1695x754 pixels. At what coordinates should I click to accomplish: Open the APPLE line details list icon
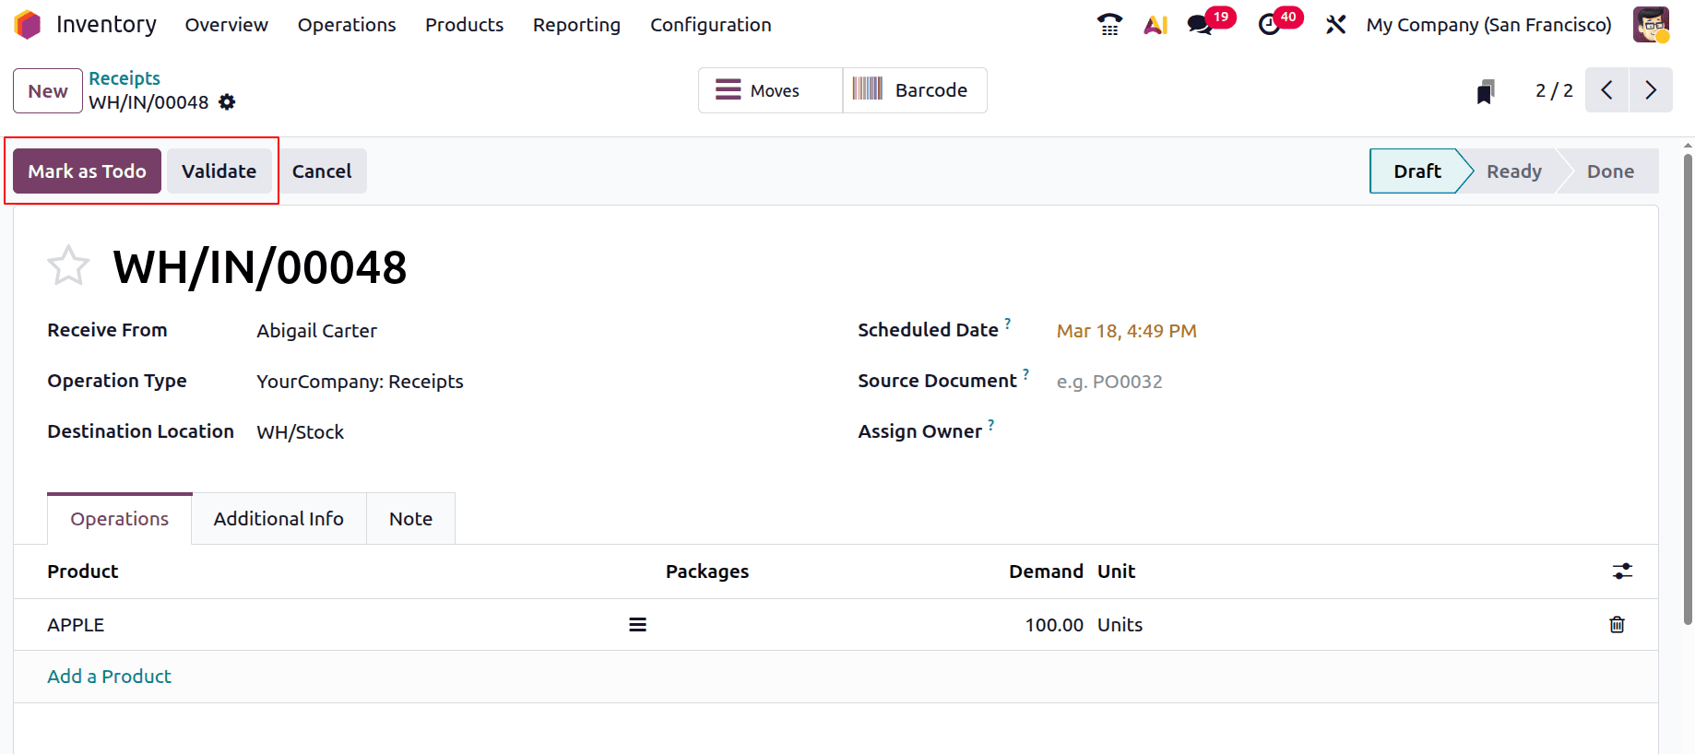pos(637,625)
